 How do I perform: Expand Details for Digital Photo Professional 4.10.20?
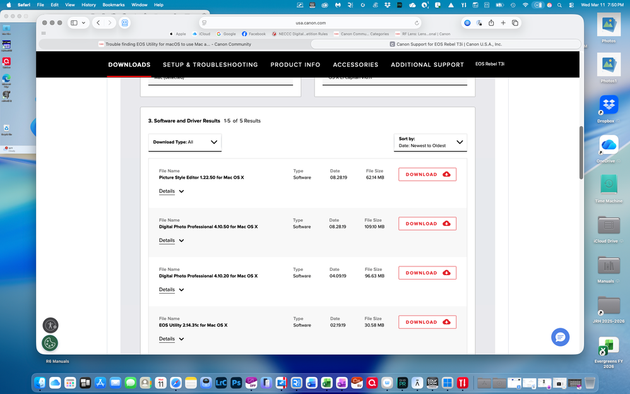[171, 290]
